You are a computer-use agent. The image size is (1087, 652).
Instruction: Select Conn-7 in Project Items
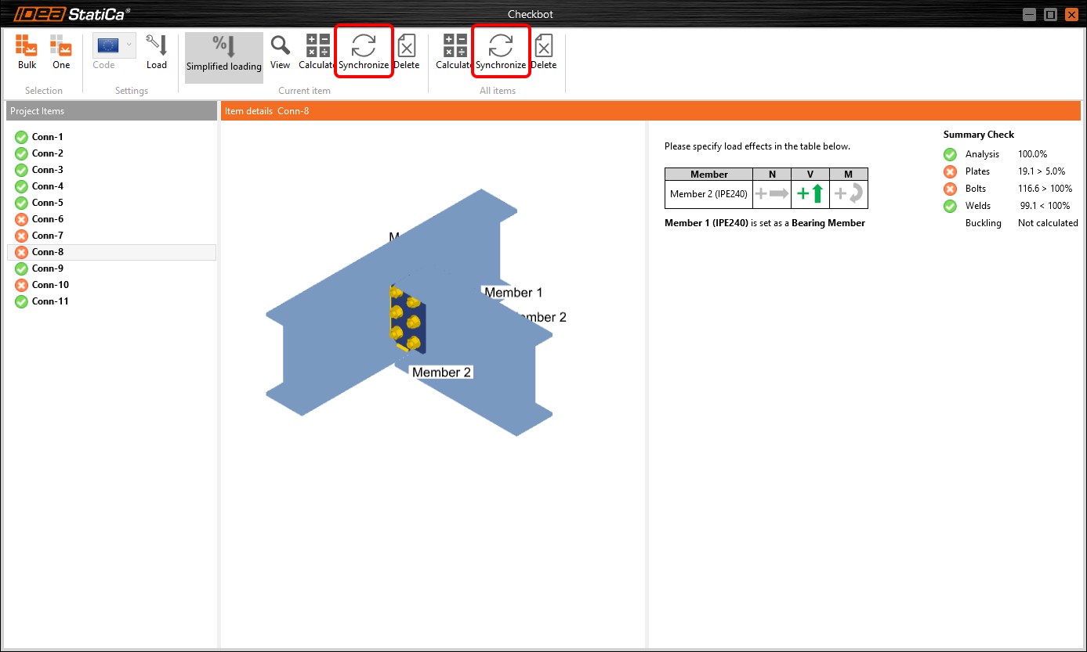tap(111, 236)
